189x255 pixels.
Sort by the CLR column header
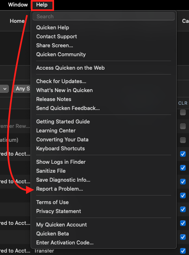[x=182, y=103]
